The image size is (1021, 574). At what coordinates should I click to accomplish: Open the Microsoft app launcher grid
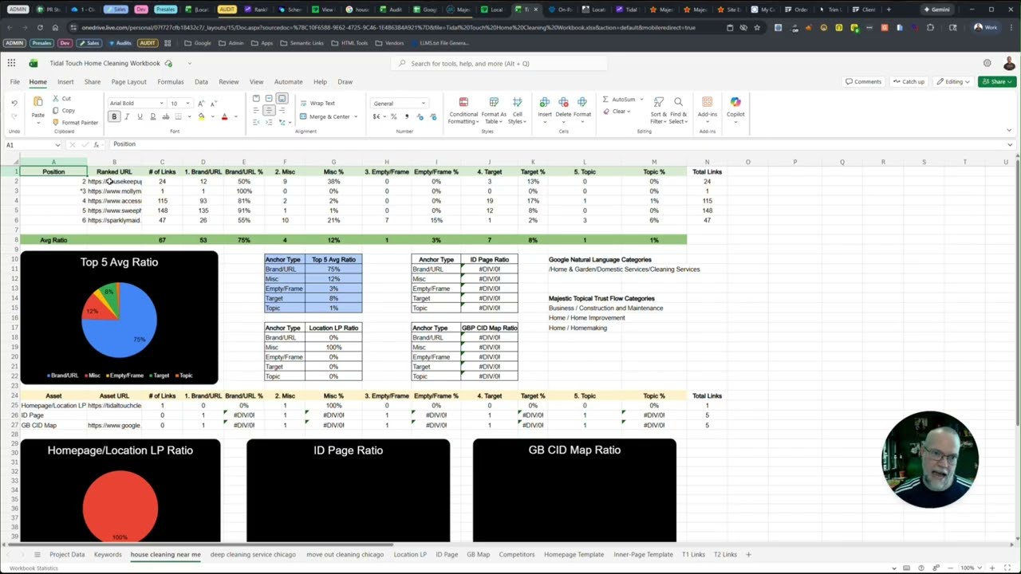pos(11,63)
